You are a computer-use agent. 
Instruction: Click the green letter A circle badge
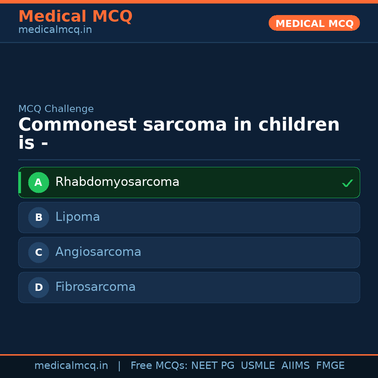click(38, 182)
